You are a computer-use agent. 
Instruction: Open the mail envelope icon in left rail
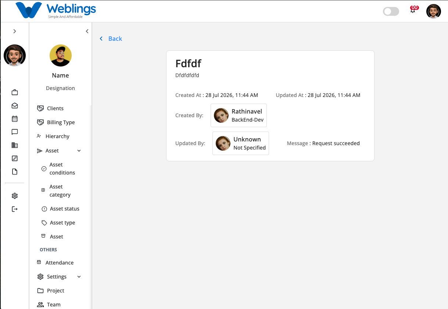pyautogui.click(x=15, y=105)
